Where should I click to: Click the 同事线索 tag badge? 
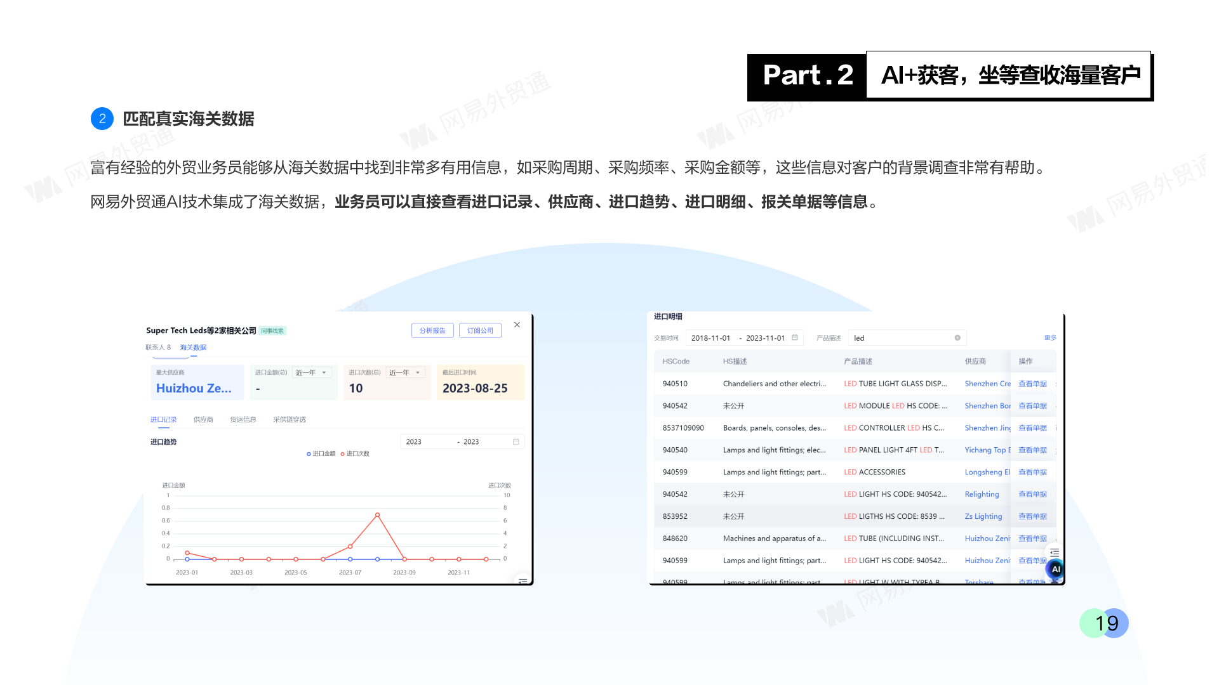pos(273,331)
